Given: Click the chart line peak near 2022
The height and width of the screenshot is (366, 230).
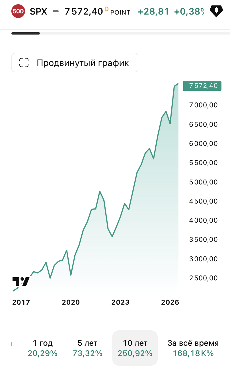Looking at the screenshot, I should coord(100,191).
